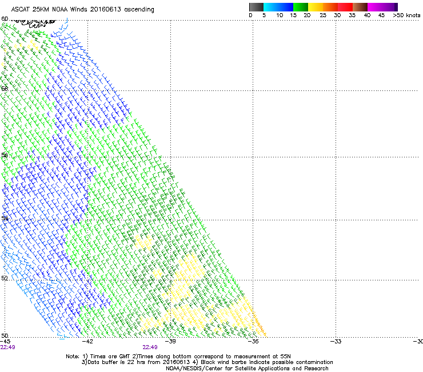
Task: Click the longitude label '-36'
Action: pos(253,342)
